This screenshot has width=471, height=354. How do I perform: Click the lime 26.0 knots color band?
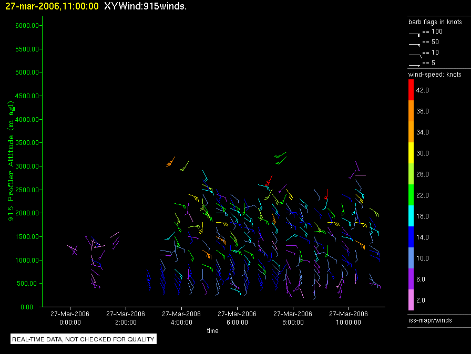coord(411,174)
